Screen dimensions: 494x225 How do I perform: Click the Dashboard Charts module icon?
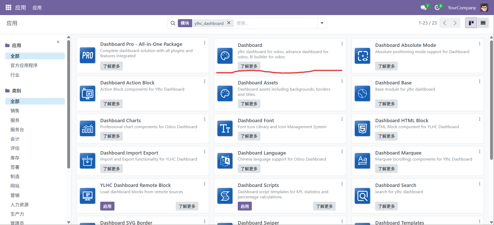coord(87,128)
